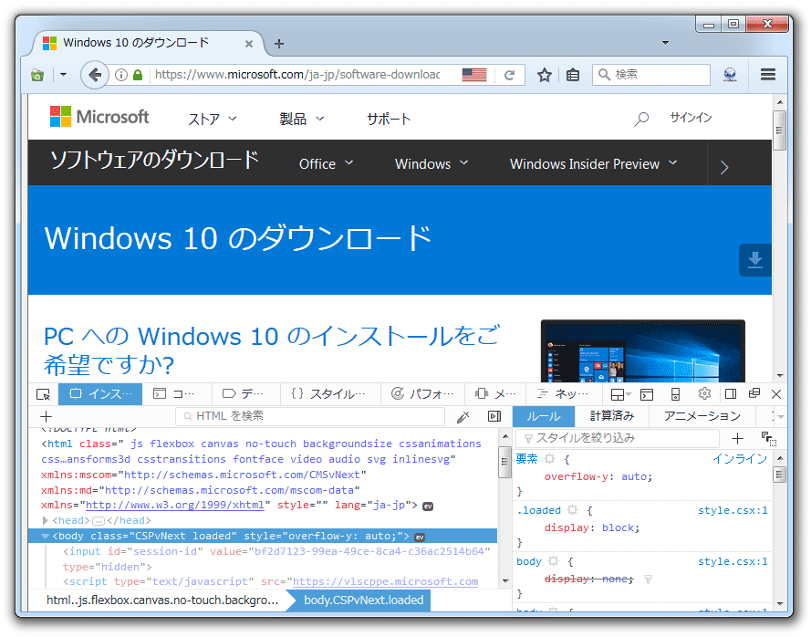Toggle selector highlighter for .loaded rule
This screenshot has height=637, width=811.
[x=572, y=510]
